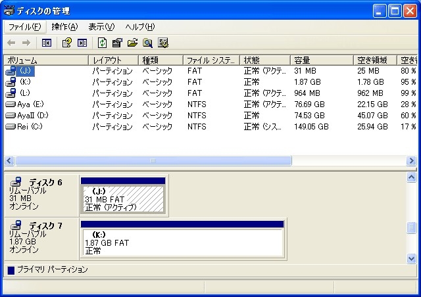Click the disk settings toolbar icon
421x297 pixels.
click(163, 43)
